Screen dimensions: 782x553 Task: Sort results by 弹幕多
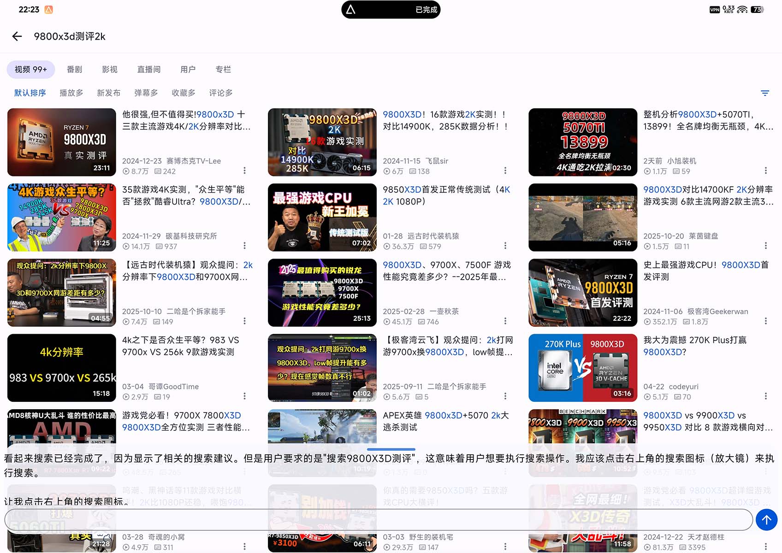146,93
